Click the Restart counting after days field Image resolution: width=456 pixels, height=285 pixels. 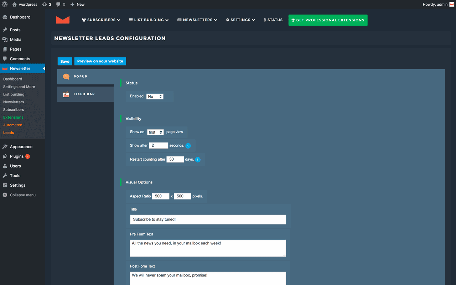(175, 159)
